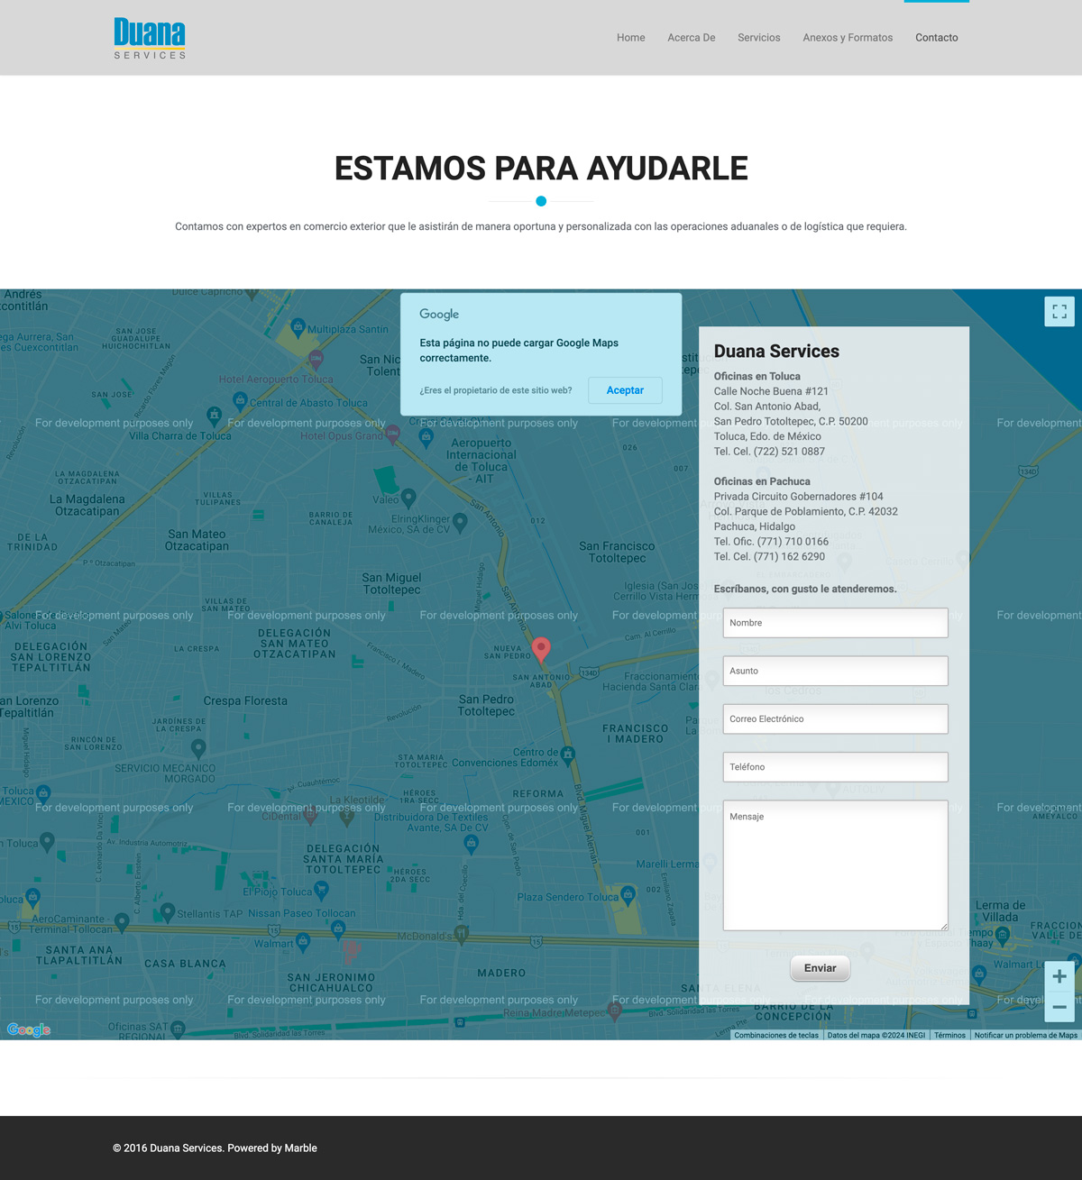This screenshot has height=1180, width=1082.
Task: Click the site owner question link
Action: point(495,390)
